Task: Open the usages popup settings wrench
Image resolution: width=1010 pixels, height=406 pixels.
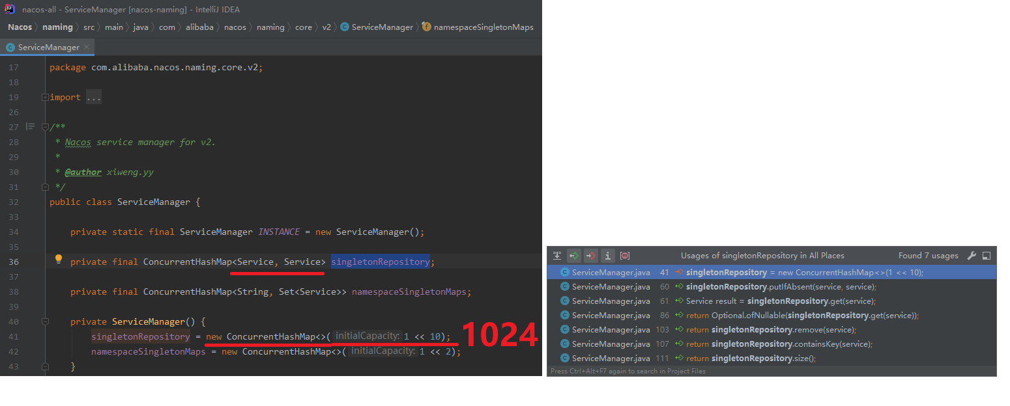Action: coord(972,256)
